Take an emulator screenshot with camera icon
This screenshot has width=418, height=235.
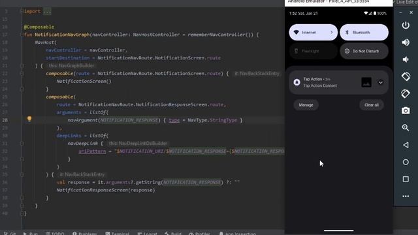pyautogui.click(x=406, y=110)
